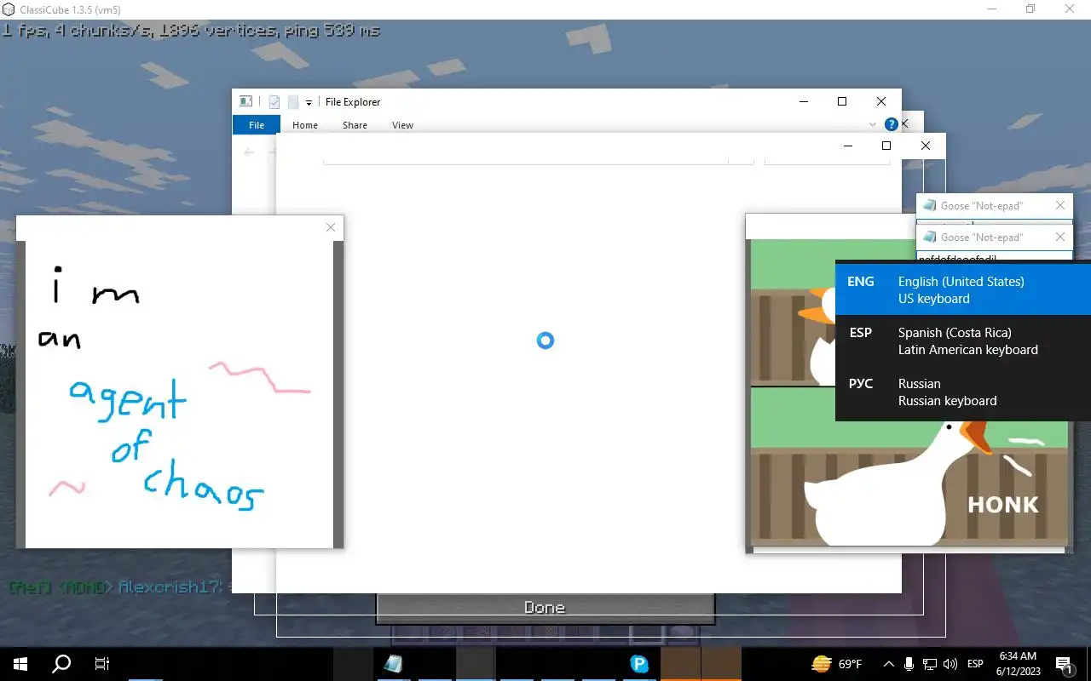Viewport: 1091px width, 681px height.
Task: Select Spanish (Costa Rica) Latin American keyboard
Action: 963,340
